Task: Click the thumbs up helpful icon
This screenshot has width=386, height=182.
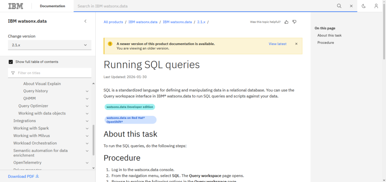Action: [286, 22]
